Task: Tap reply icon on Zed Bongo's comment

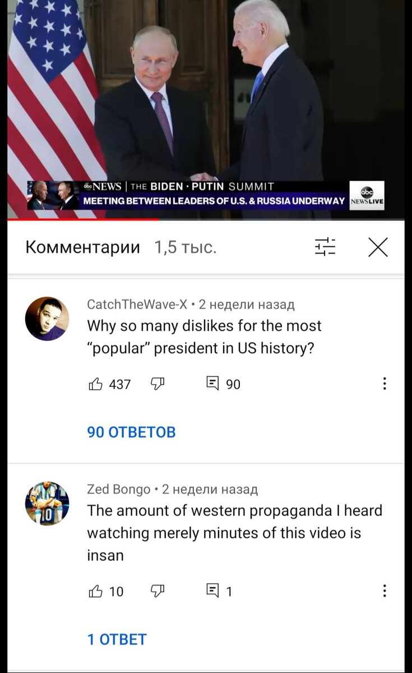Action: coord(213,591)
